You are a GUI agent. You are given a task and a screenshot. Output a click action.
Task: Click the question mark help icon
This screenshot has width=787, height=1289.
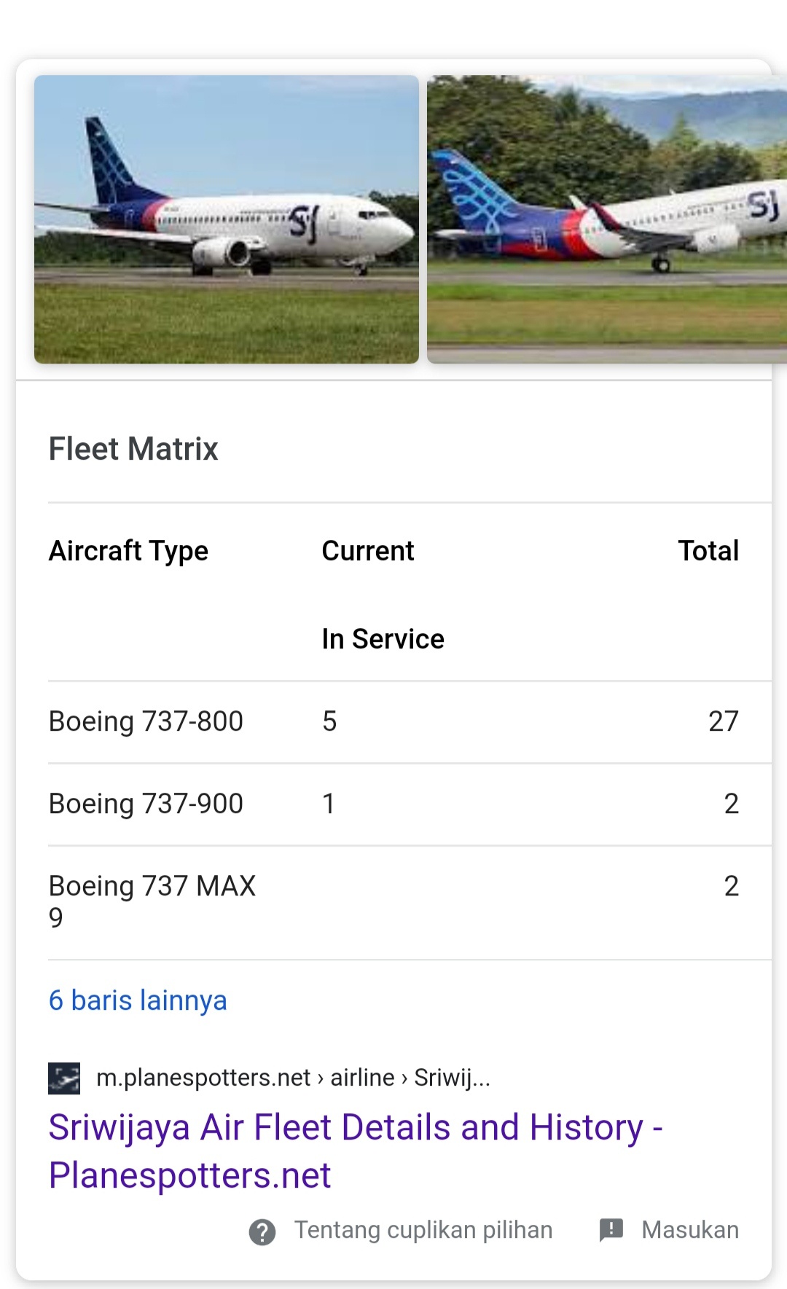tap(262, 1231)
